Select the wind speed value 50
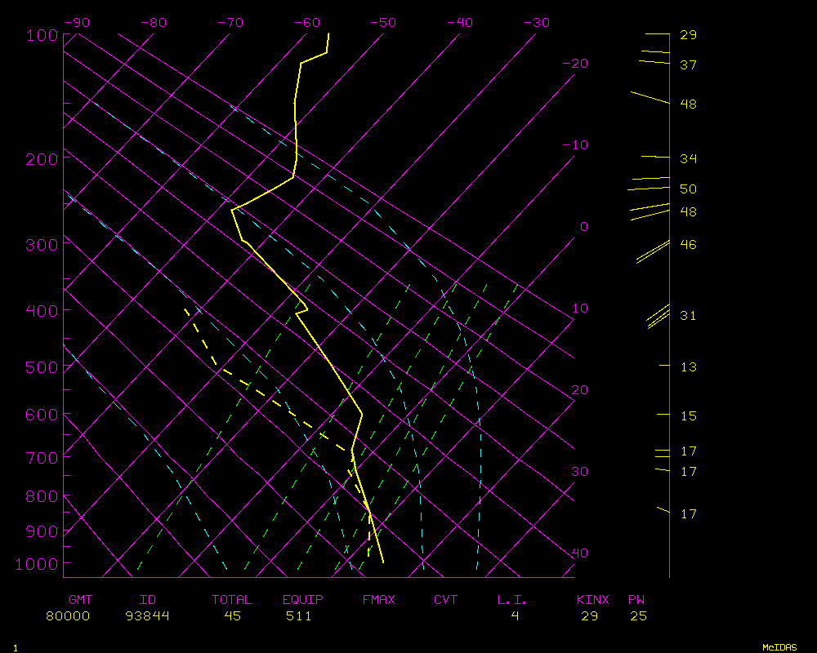 pyautogui.click(x=688, y=189)
